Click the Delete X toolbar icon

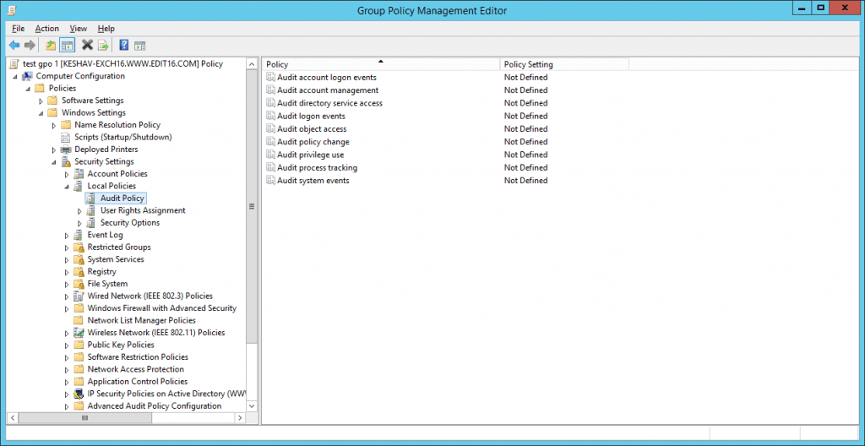87,46
